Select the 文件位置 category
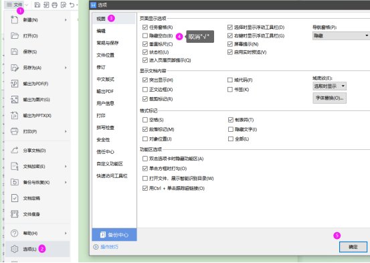 tap(105, 55)
